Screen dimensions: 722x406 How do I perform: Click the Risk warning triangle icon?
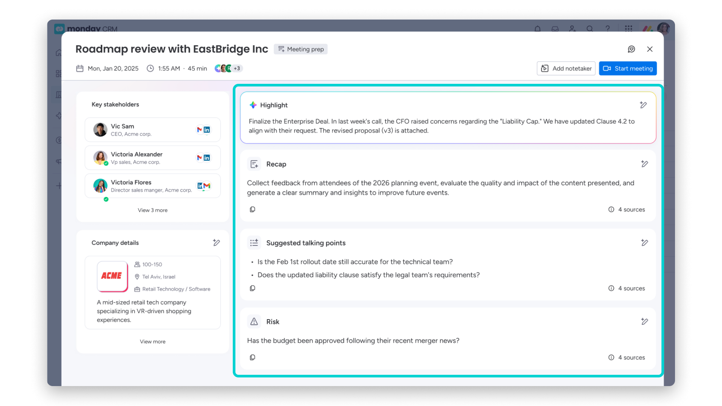[x=254, y=321]
